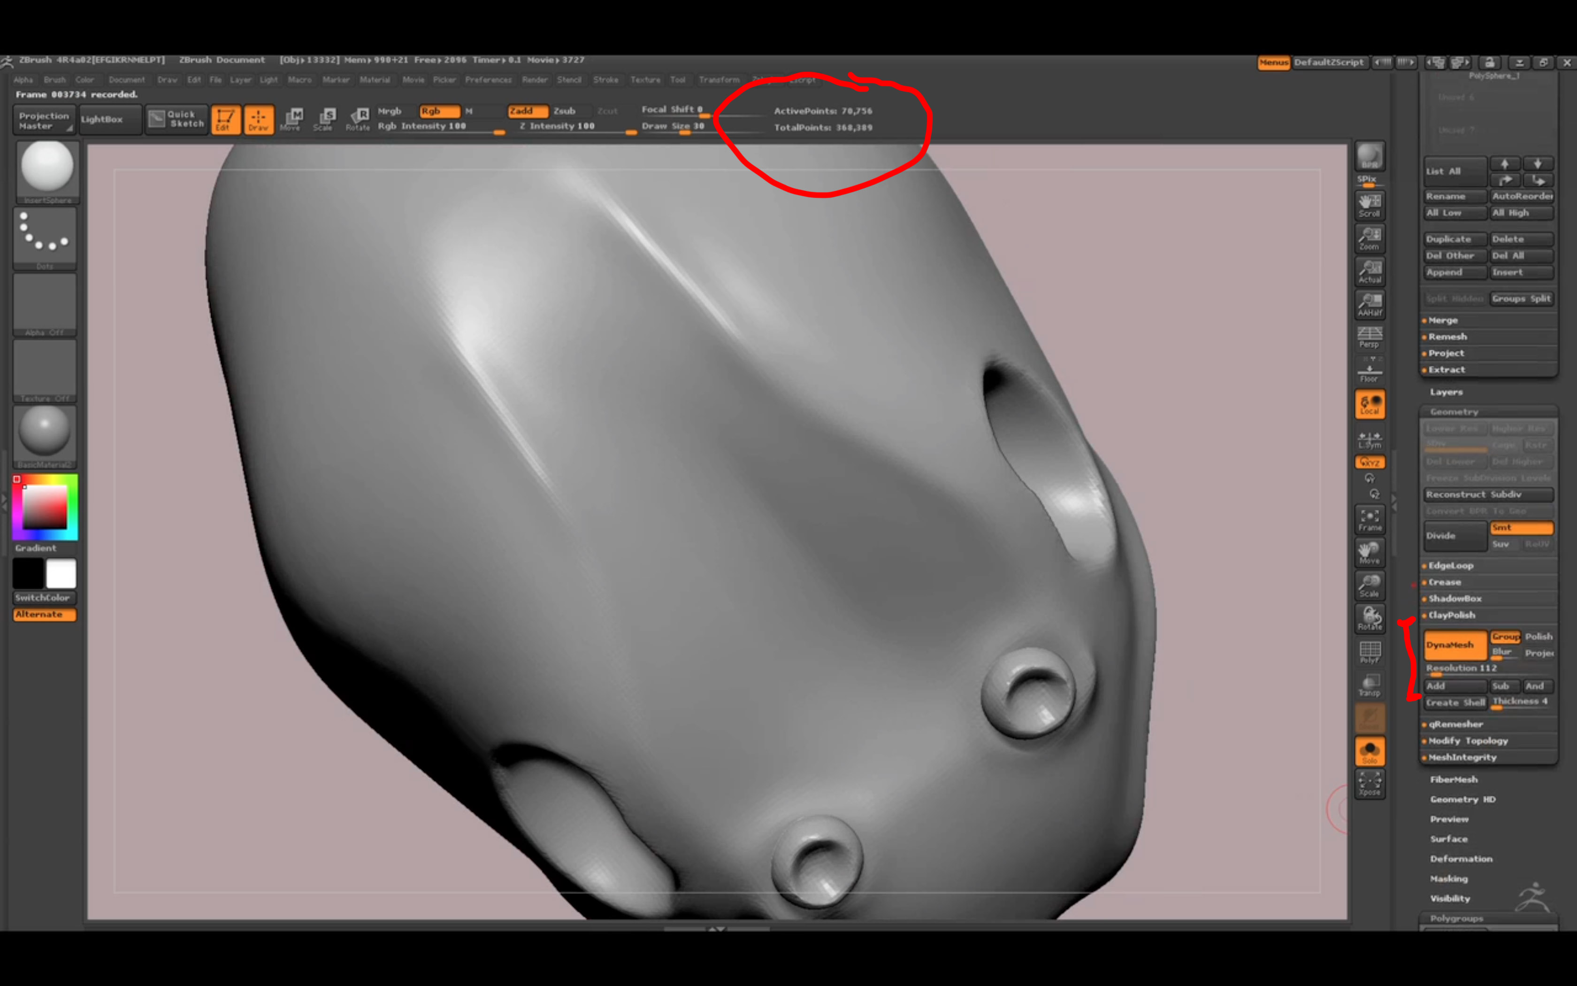This screenshot has width=1577, height=986.
Task: Click the Frame mesh icon
Action: 1369,520
